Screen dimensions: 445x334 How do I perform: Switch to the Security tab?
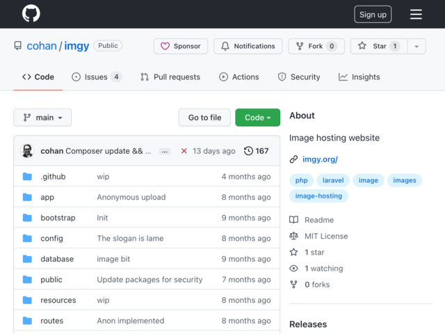pos(299,77)
